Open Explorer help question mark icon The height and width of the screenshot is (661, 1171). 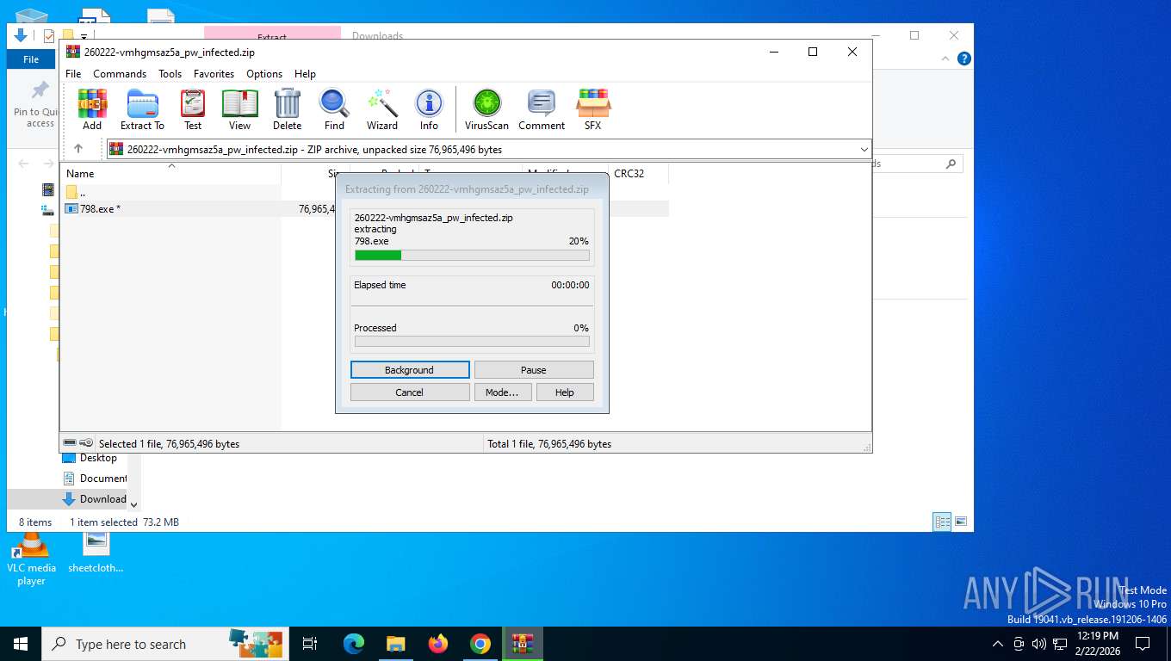(x=964, y=59)
